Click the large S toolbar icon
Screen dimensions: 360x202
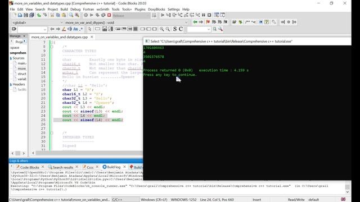click(175, 29)
